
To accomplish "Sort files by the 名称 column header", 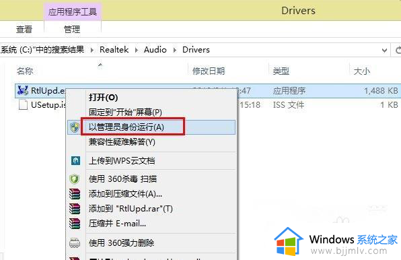I will click(x=25, y=71).
